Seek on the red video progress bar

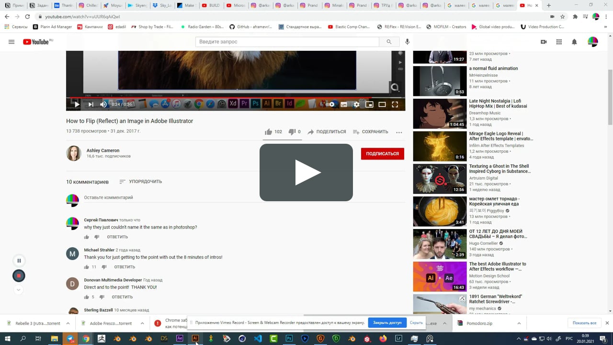click(236, 97)
